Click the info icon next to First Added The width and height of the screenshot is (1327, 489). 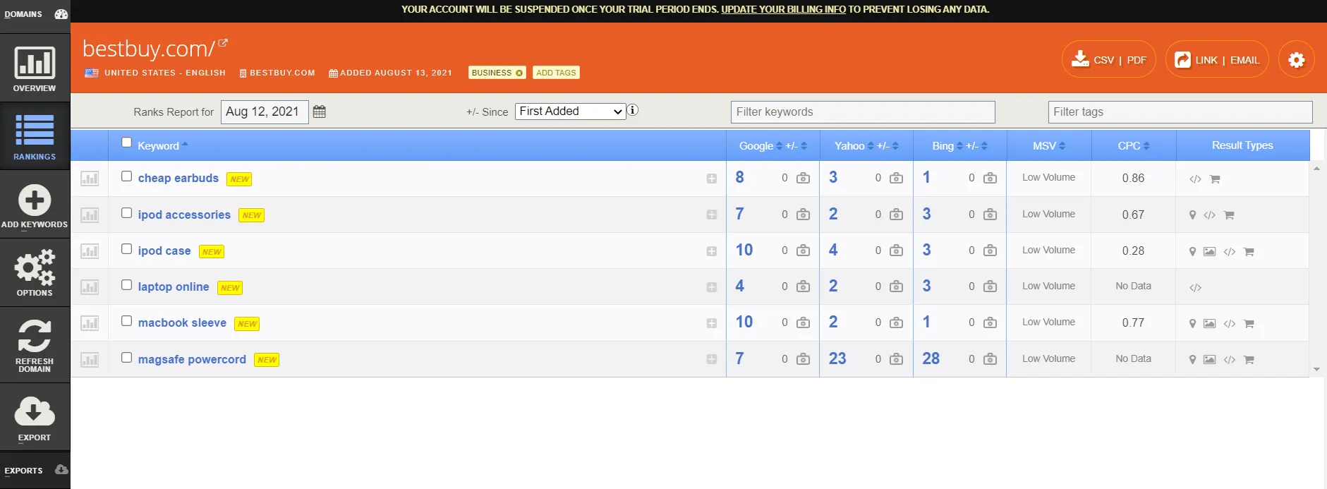[633, 110]
